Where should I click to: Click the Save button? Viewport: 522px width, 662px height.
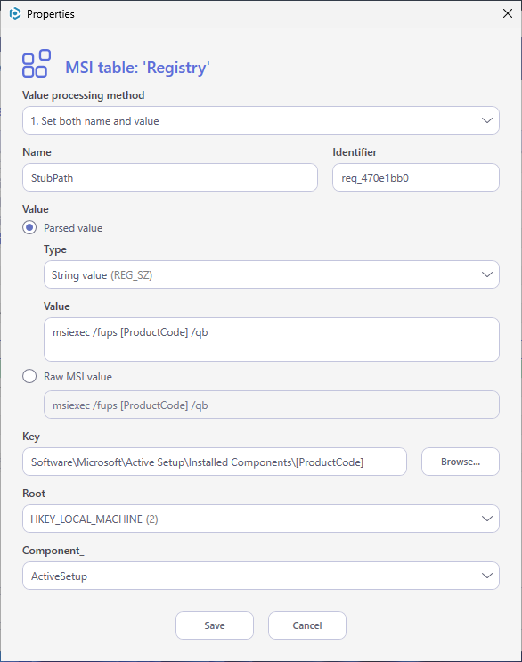215,625
